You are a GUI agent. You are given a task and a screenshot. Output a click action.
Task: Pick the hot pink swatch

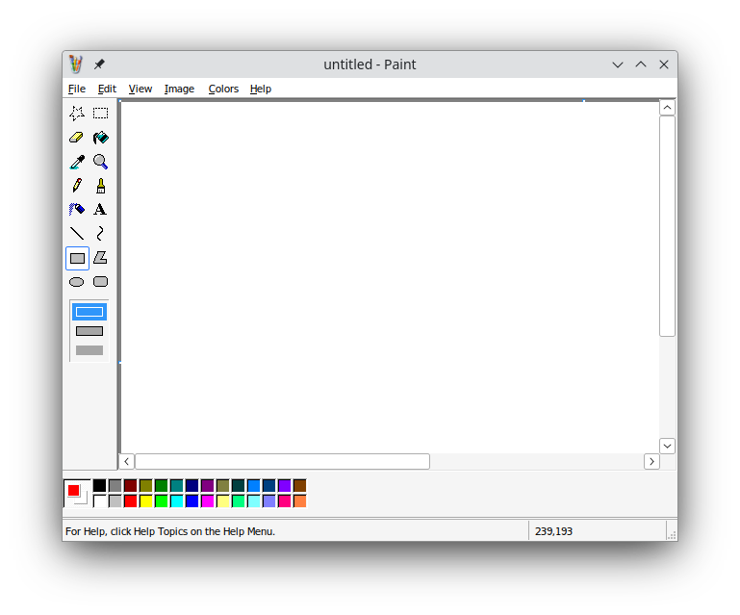tap(285, 500)
